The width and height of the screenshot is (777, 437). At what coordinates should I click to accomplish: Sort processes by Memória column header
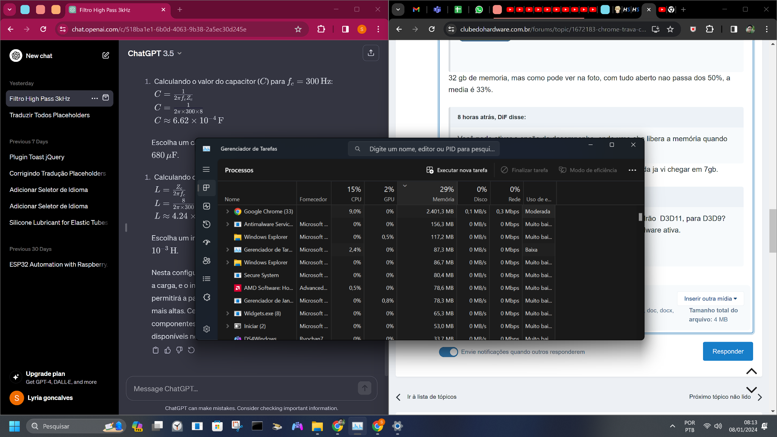tap(427, 193)
